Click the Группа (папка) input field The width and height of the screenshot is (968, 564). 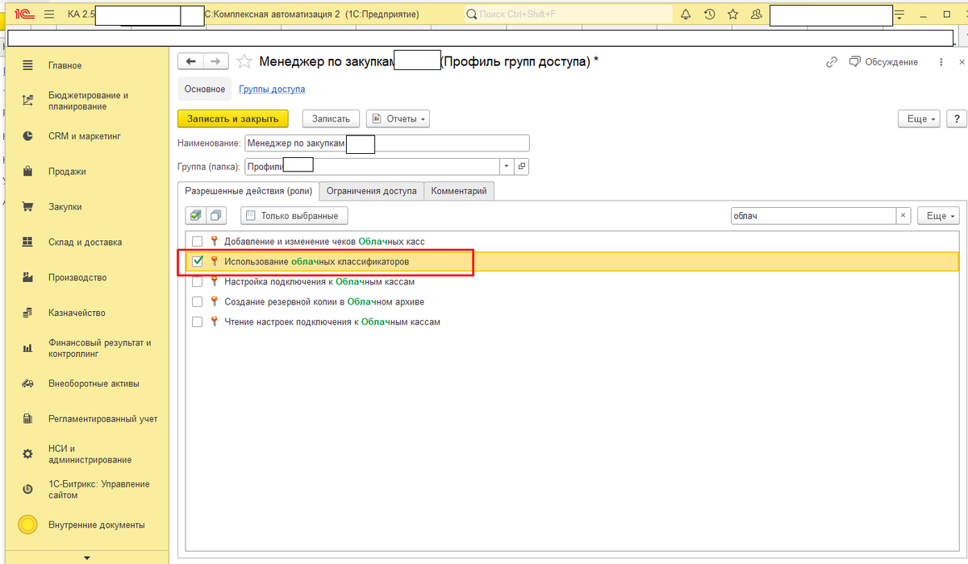tap(372, 167)
